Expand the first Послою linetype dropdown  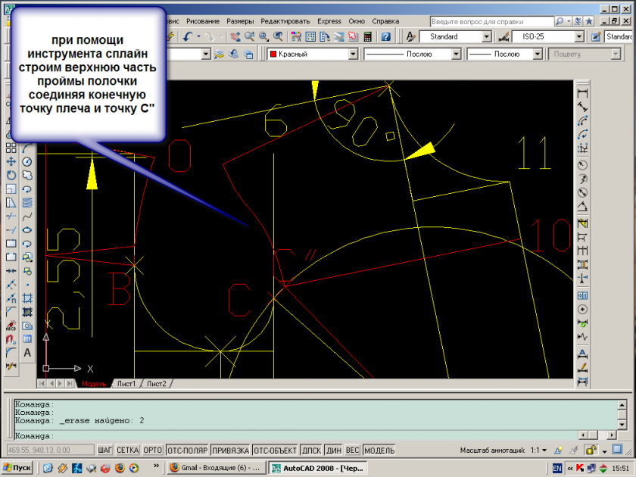pos(457,54)
